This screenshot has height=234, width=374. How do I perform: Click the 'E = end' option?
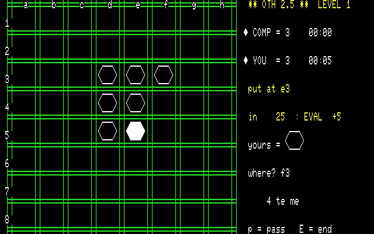click(316, 229)
